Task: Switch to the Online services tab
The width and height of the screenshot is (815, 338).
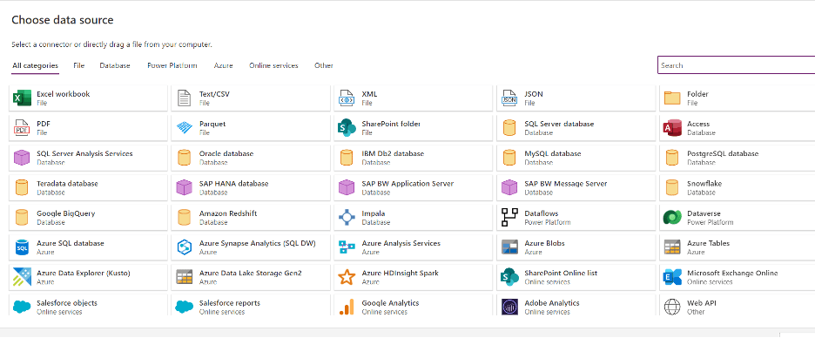Action: (273, 65)
